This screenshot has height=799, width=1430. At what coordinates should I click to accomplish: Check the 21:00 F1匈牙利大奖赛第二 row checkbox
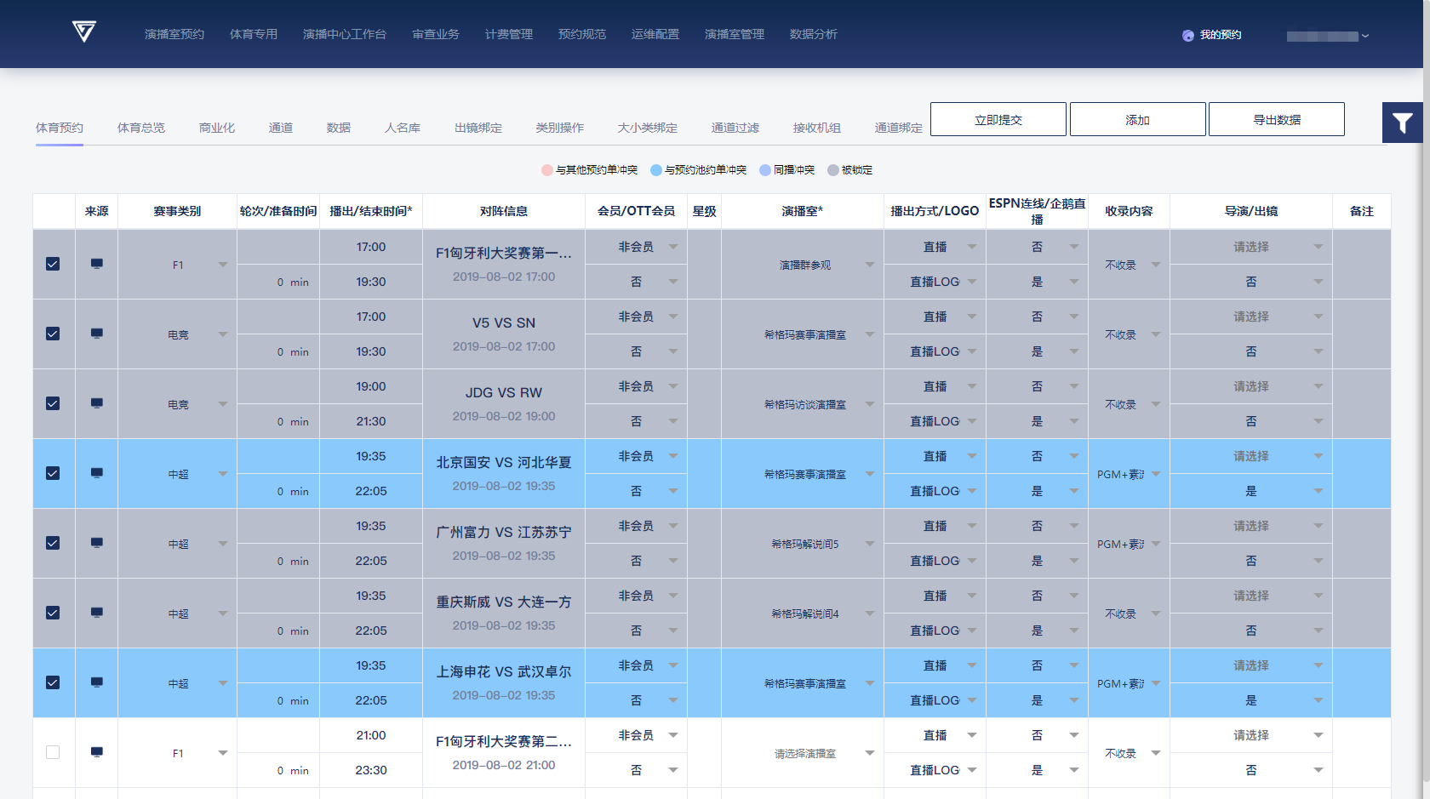pyautogui.click(x=53, y=752)
